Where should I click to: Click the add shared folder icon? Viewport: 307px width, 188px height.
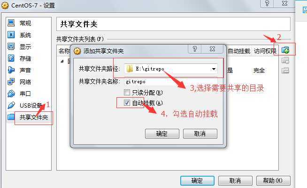tap(285, 50)
